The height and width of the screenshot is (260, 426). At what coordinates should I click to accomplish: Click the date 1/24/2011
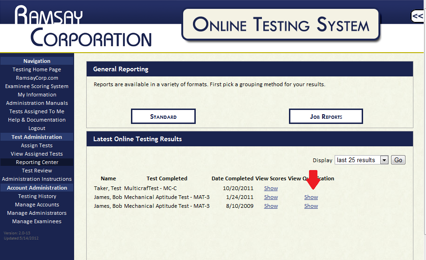pos(240,197)
